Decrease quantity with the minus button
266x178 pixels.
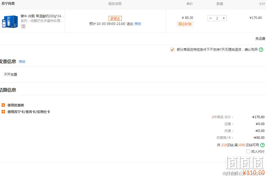click(x=211, y=18)
